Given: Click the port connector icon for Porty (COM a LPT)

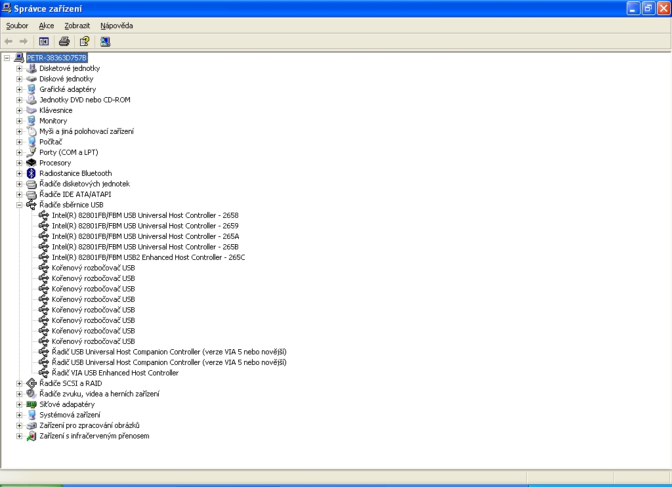Looking at the screenshot, I should tap(31, 152).
